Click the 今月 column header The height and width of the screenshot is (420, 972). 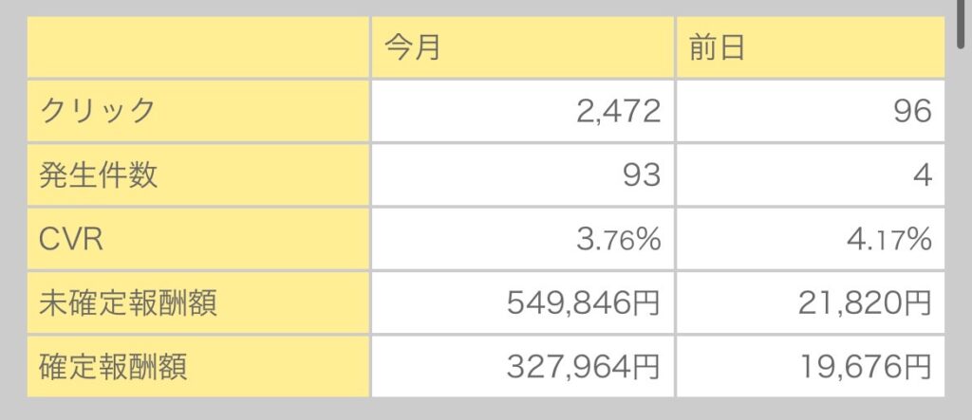pyautogui.click(x=522, y=47)
